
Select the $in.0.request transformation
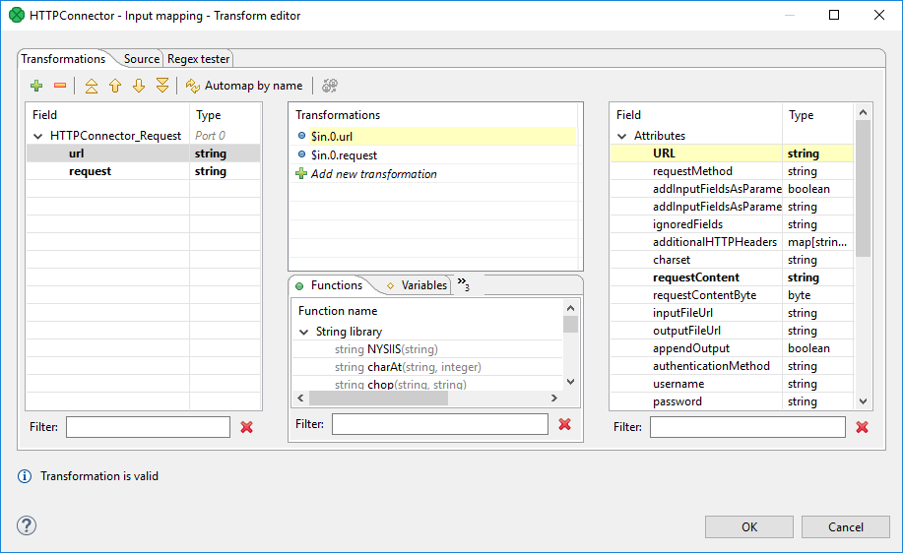(x=435, y=154)
